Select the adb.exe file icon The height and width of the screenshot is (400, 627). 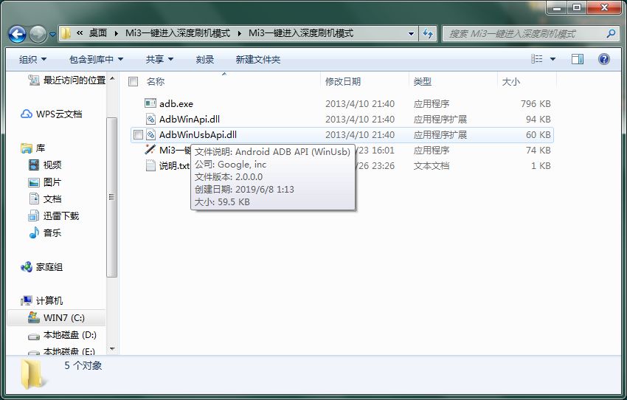[x=150, y=103]
